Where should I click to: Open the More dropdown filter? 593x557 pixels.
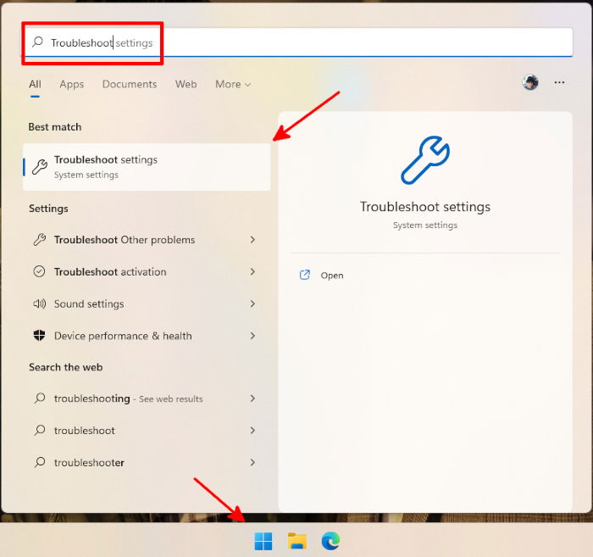233,84
